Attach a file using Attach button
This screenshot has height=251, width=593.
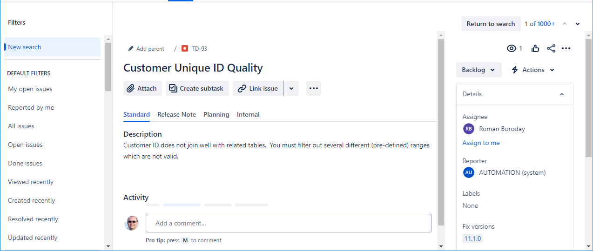tap(142, 88)
